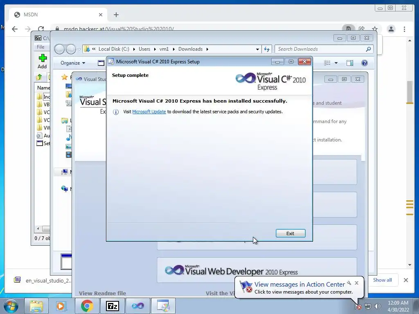Bookmark this page with the star icon
Screen dimensions: 419x314
pyautogui.click(x=375, y=29)
